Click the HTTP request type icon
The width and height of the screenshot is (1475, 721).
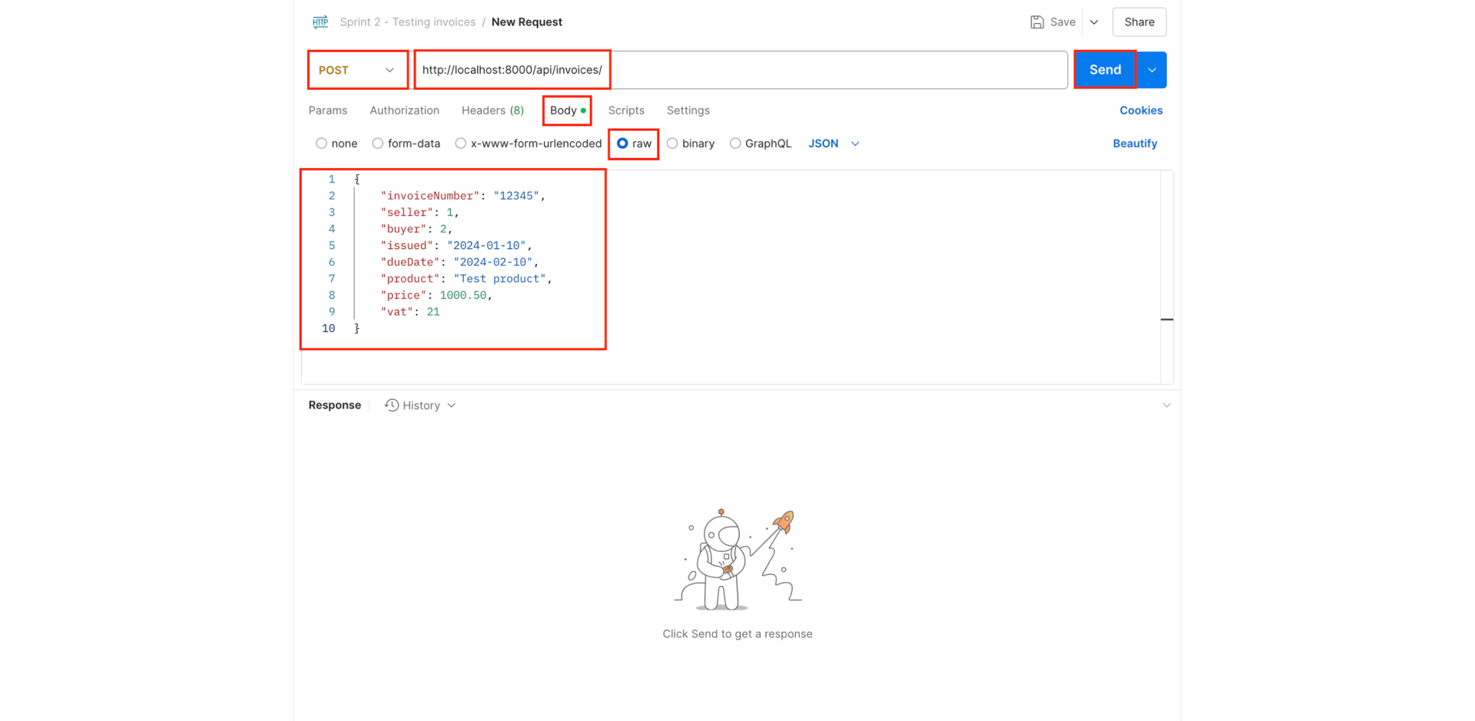320,21
